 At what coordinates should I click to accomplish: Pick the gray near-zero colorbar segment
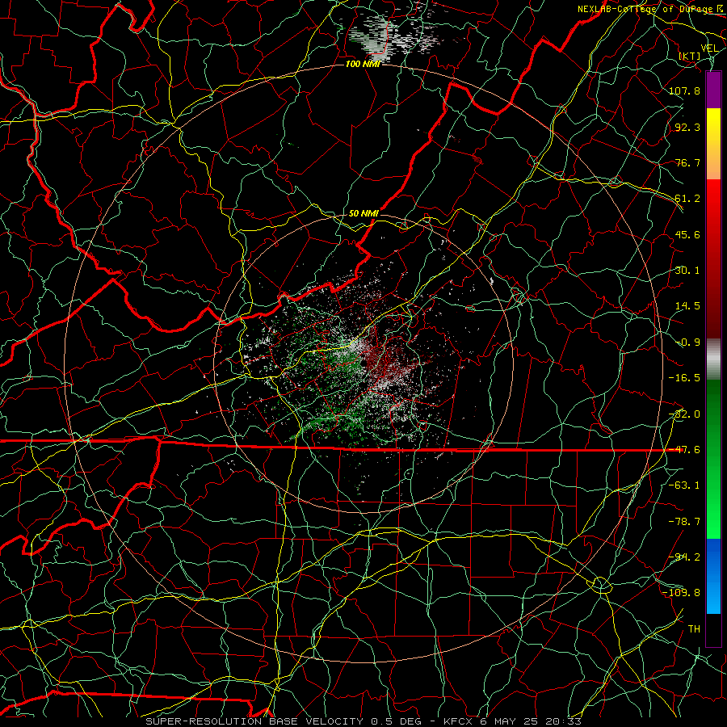point(713,359)
